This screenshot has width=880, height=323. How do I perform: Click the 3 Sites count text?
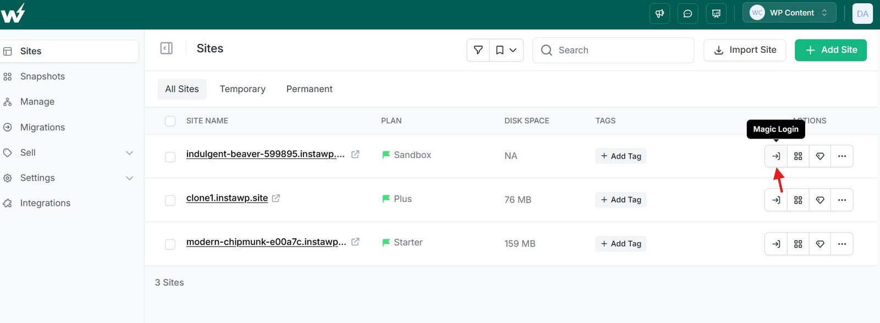pyautogui.click(x=169, y=282)
